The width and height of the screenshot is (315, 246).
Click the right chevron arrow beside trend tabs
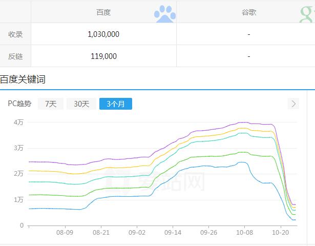click(293, 104)
